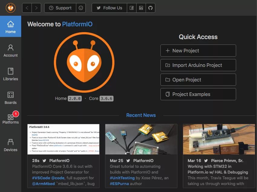This screenshot has height=192, width=257.
Task: Click the PlatformIO ant logo in top-left corner
Action: 11,8
